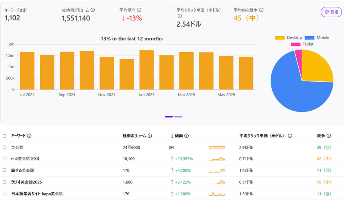Viewport: 344px width, 200px height.
Task: Click the Jan 2025 bar in chart
Action: pyautogui.click(x=146, y=70)
